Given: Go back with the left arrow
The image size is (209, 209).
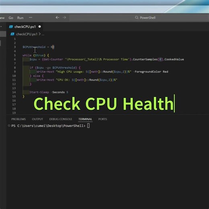Looking at the screenshot, I should 57,18.
